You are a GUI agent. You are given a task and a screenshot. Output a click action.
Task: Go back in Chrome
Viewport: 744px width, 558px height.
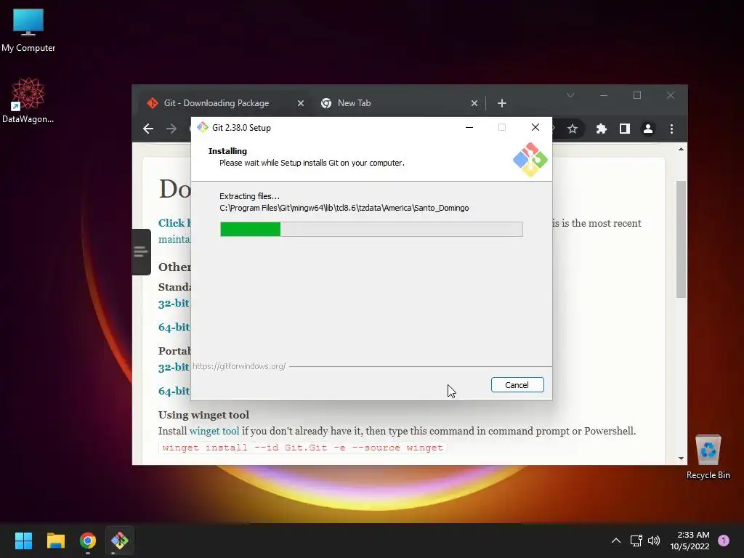tap(148, 129)
